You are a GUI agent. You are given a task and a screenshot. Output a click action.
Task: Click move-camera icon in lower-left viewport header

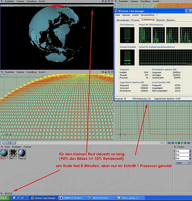coord(103,72)
